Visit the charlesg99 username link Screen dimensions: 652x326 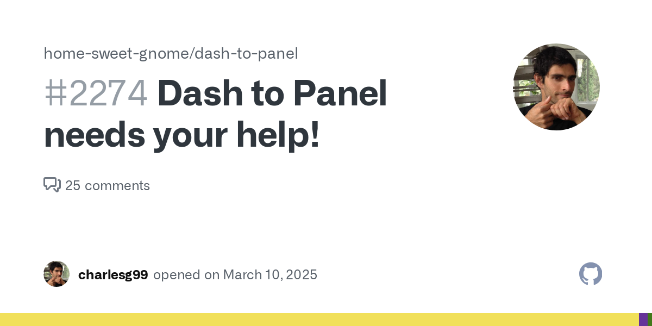[x=113, y=275]
